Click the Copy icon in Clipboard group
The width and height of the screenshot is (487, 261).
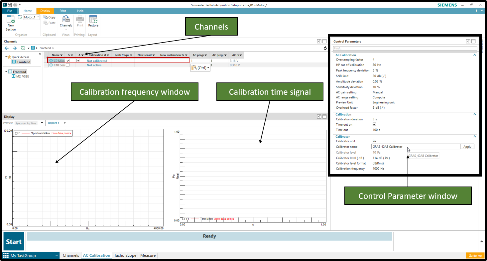click(x=46, y=17)
